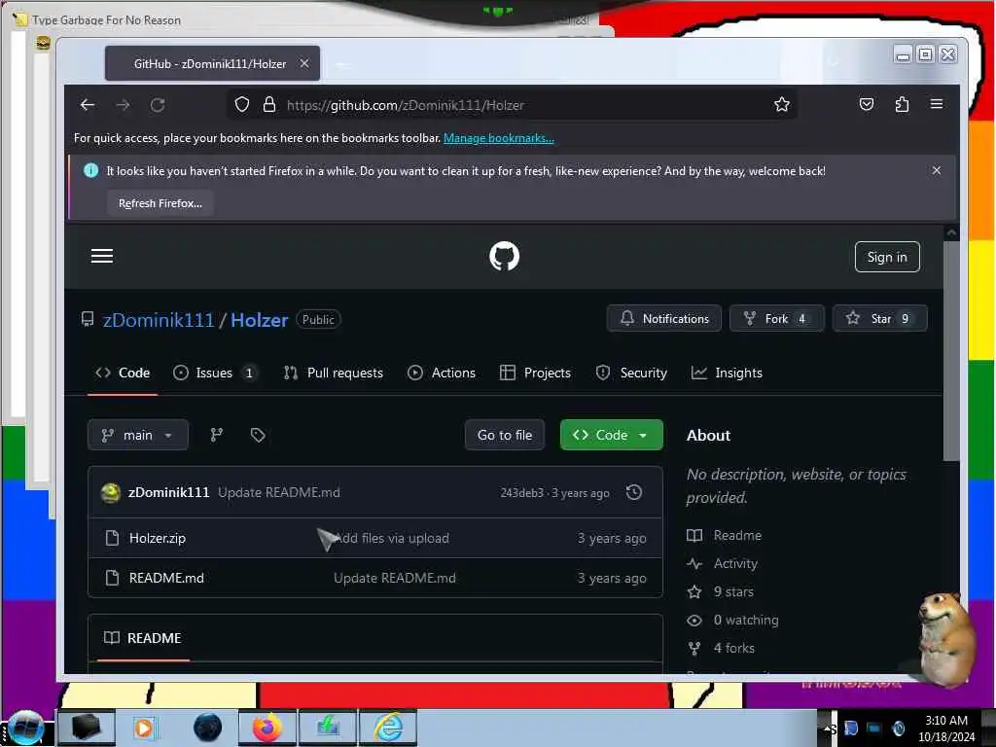The width and height of the screenshot is (996, 747).
Task: Open the Firefox extensions puzzle icon
Action: 902,104
